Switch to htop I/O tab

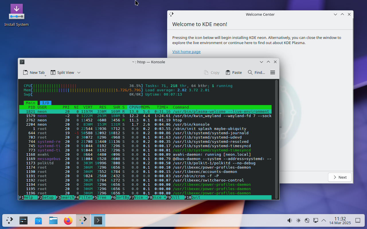coord(46,103)
